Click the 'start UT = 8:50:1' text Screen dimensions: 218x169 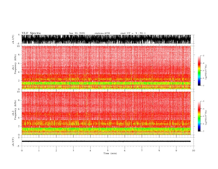coord(133,33)
